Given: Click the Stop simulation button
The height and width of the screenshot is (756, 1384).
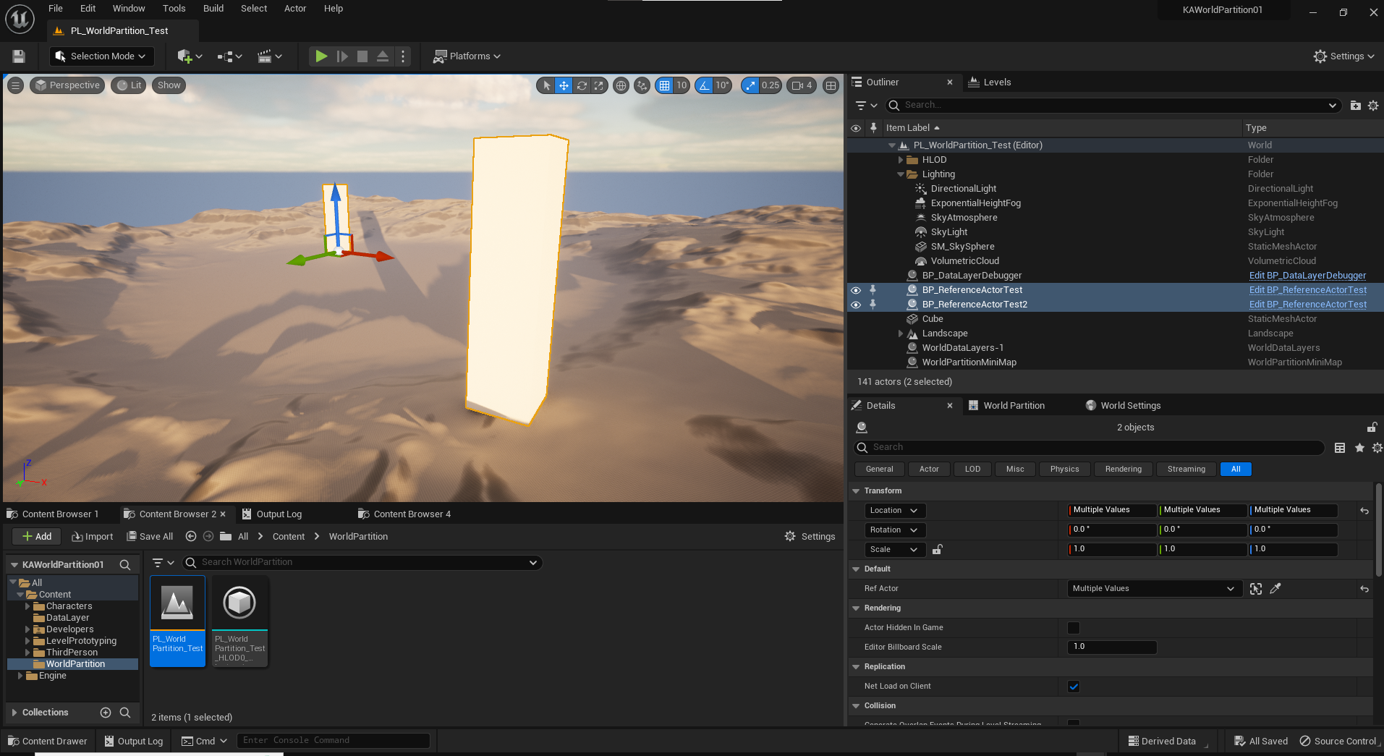Looking at the screenshot, I should pyautogui.click(x=362, y=56).
